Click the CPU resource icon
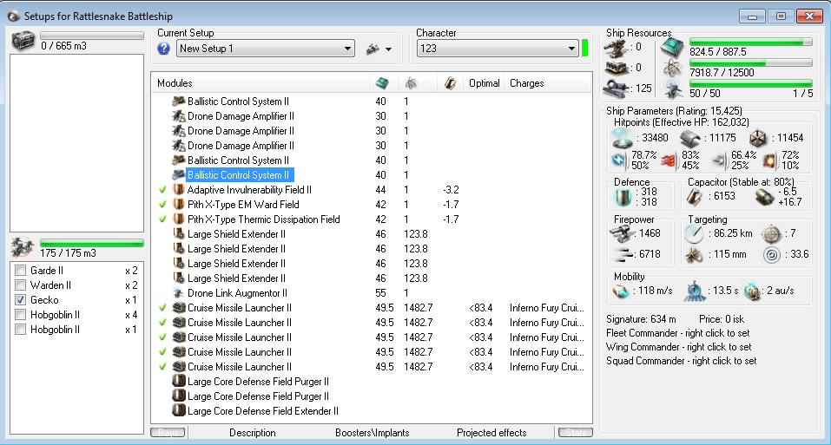Screen dimensions: 831x445 coord(672,49)
